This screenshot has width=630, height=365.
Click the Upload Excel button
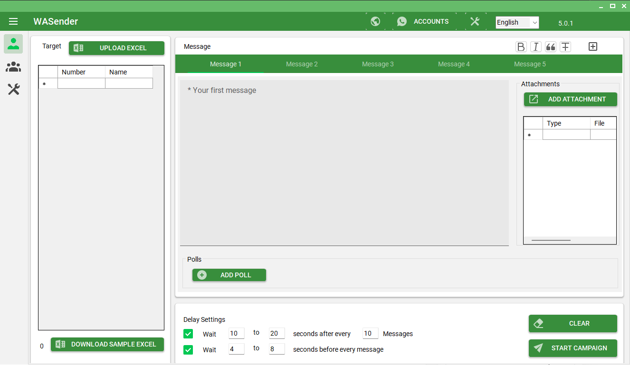116,48
